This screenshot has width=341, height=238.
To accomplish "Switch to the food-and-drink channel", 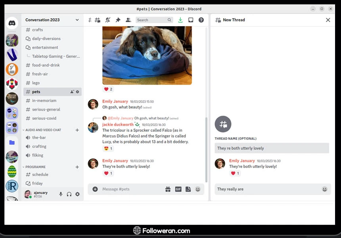I will click(46, 65).
